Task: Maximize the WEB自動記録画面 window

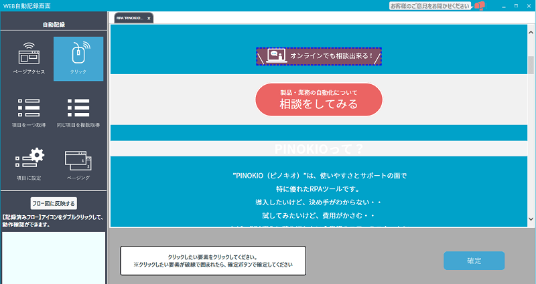Action: (516, 6)
